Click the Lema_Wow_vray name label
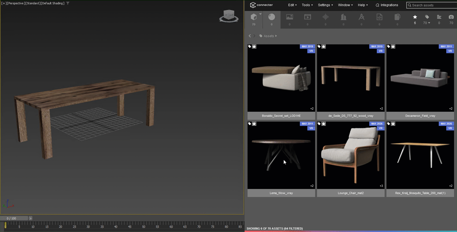This screenshot has height=232, width=457. coord(281,193)
